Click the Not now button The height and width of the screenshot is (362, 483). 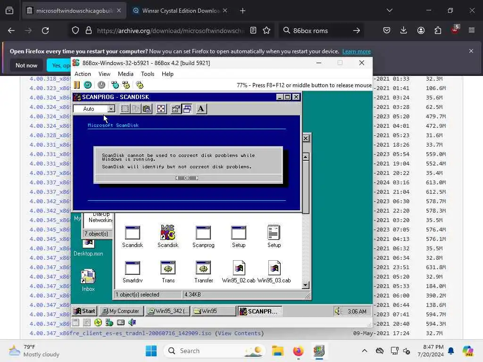point(26,65)
